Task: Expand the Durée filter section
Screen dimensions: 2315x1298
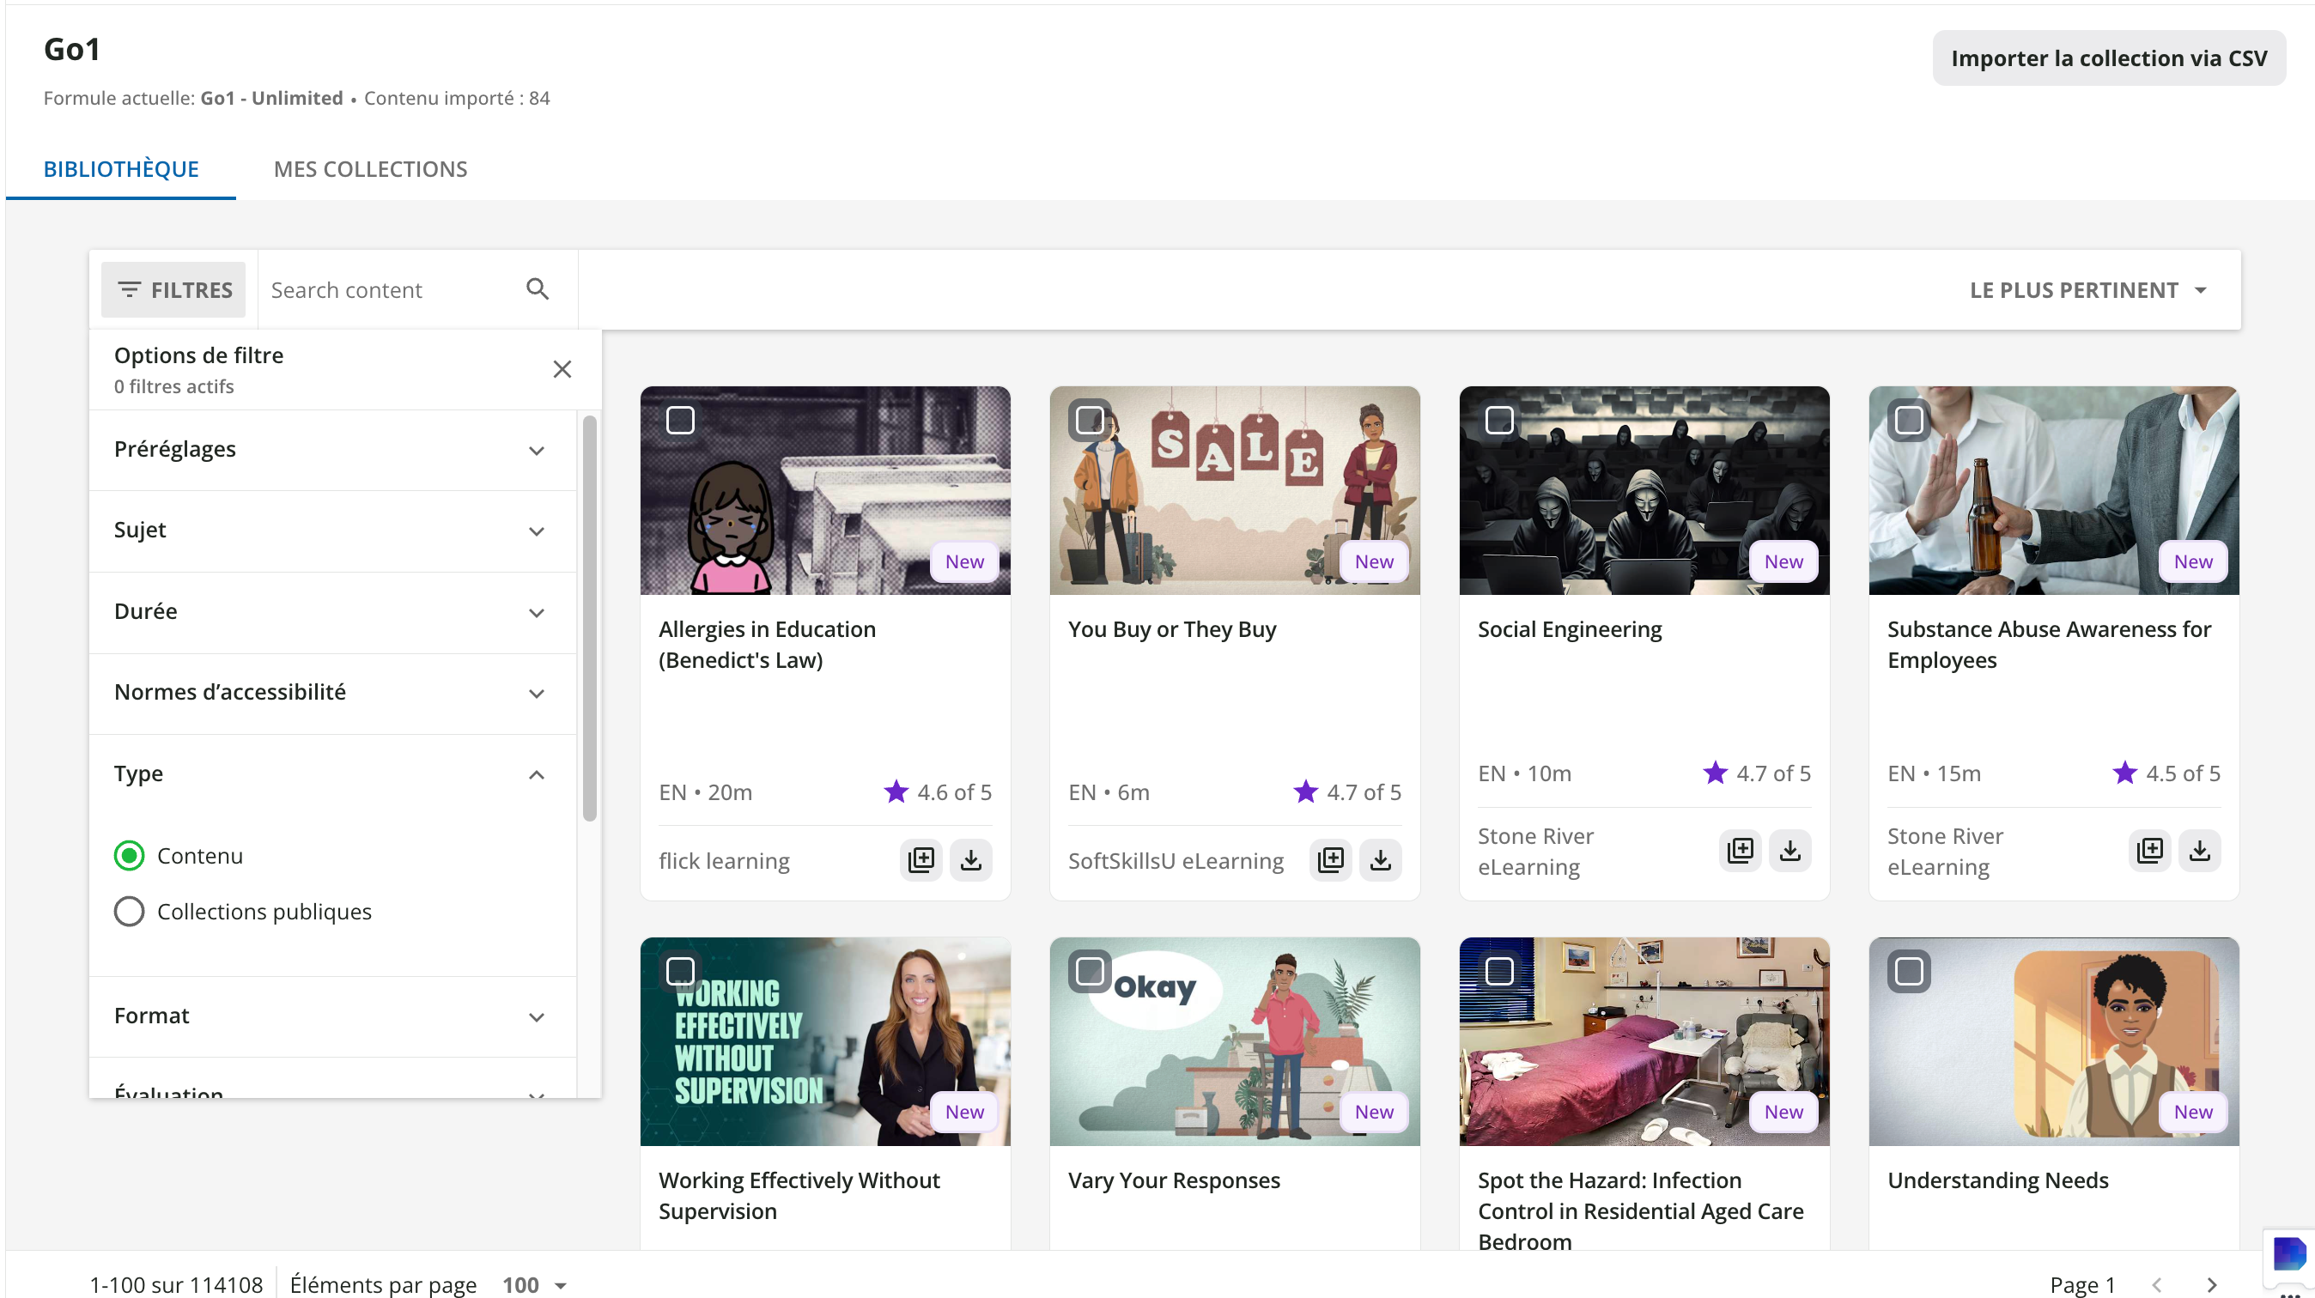Action: pos(332,612)
